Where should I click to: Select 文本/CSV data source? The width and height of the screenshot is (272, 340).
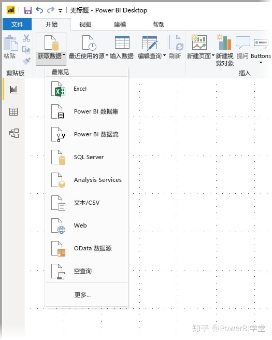(87, 203)
